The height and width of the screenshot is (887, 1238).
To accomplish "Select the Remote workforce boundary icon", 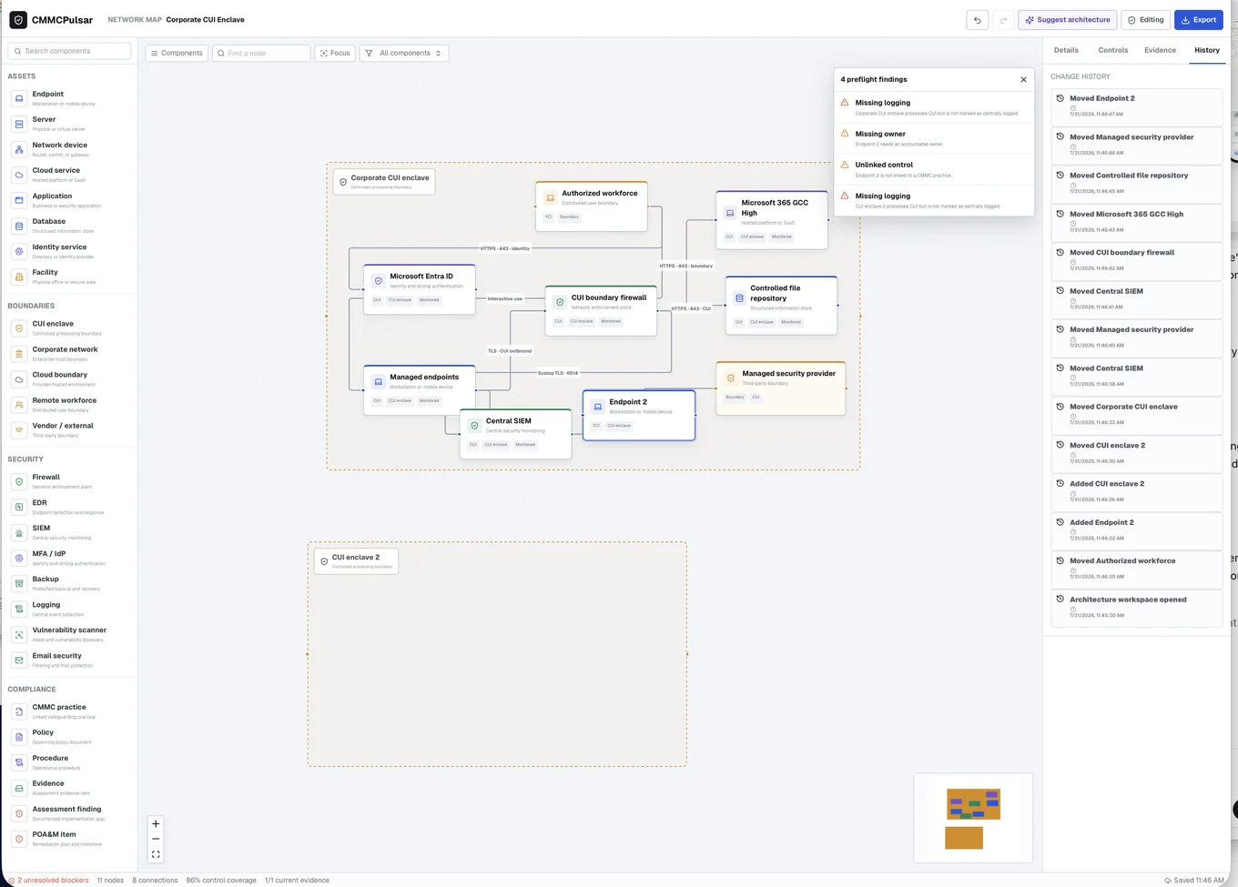I will click(19, 405).
